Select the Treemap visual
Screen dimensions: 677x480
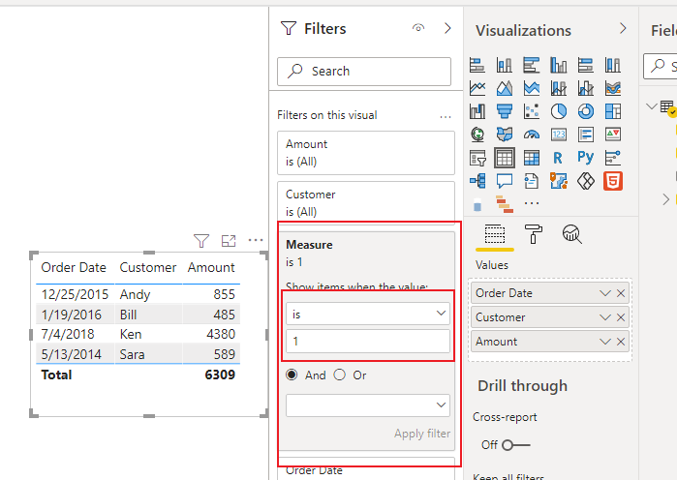point(613,111)
